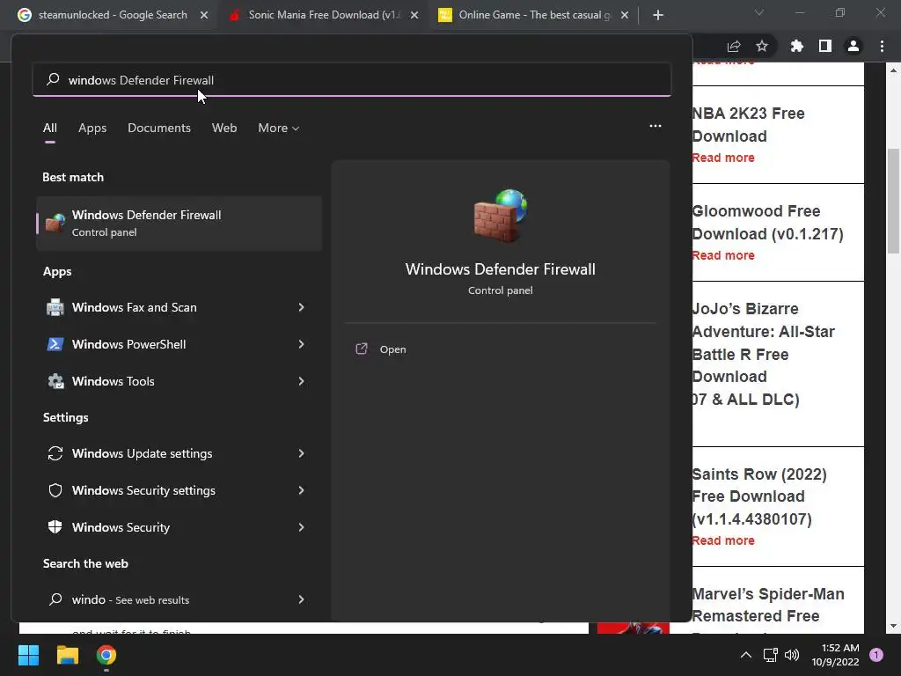This screenshot has width=901, height=676.
Task: Click the browser page vertical scrollbar thumb
Action: 893,202
